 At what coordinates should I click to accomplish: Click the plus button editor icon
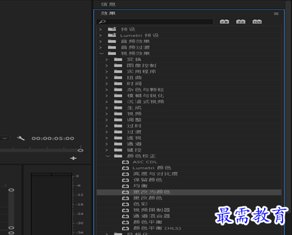tap(73, 159)
